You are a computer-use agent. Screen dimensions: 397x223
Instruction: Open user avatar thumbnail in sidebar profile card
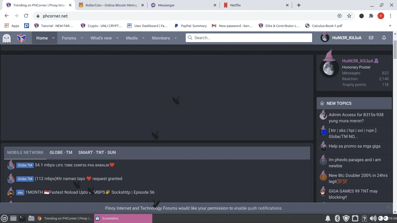coord(329,68)
